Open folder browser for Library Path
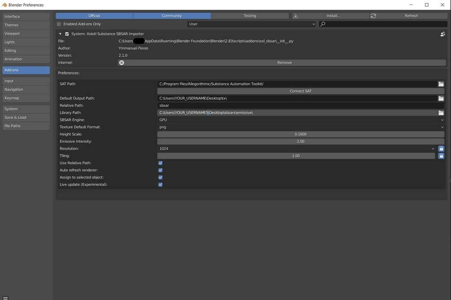This screenshot has width=451, height=300. point(441,112)
